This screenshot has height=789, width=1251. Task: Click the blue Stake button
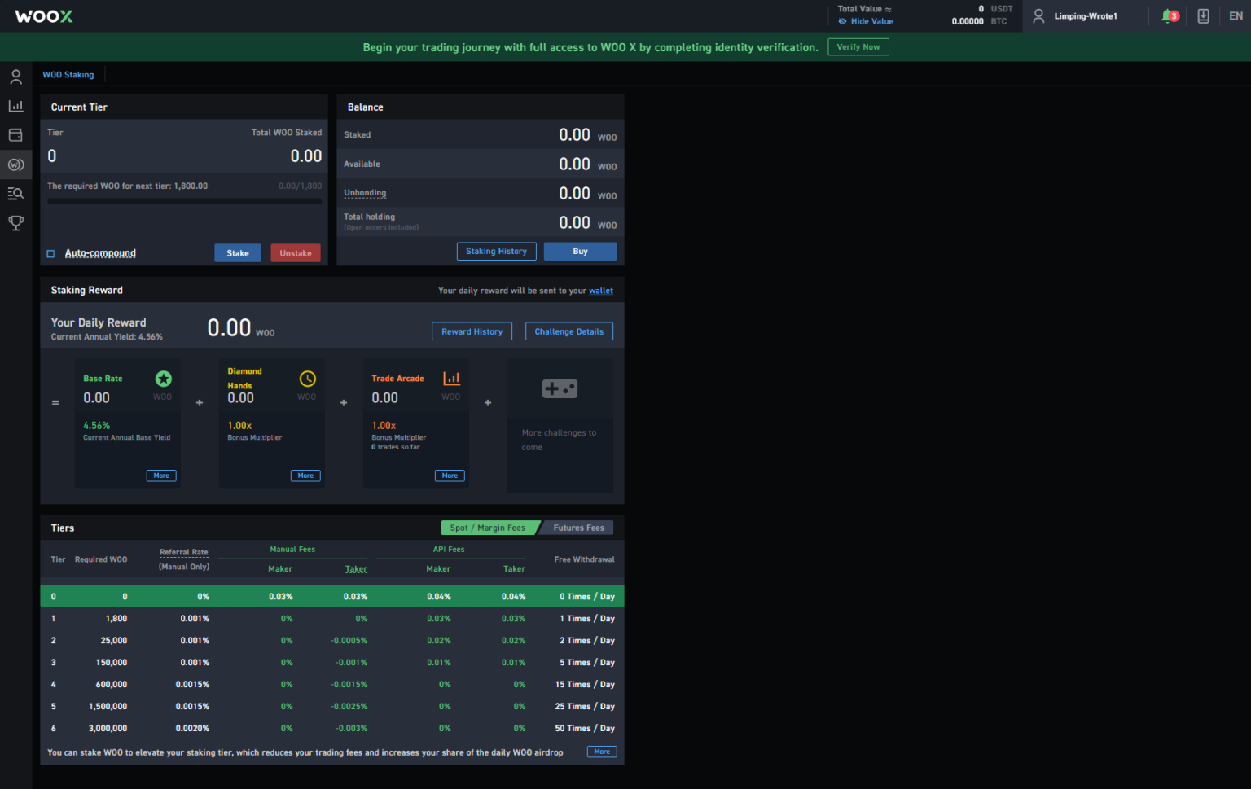click(238, 253)
